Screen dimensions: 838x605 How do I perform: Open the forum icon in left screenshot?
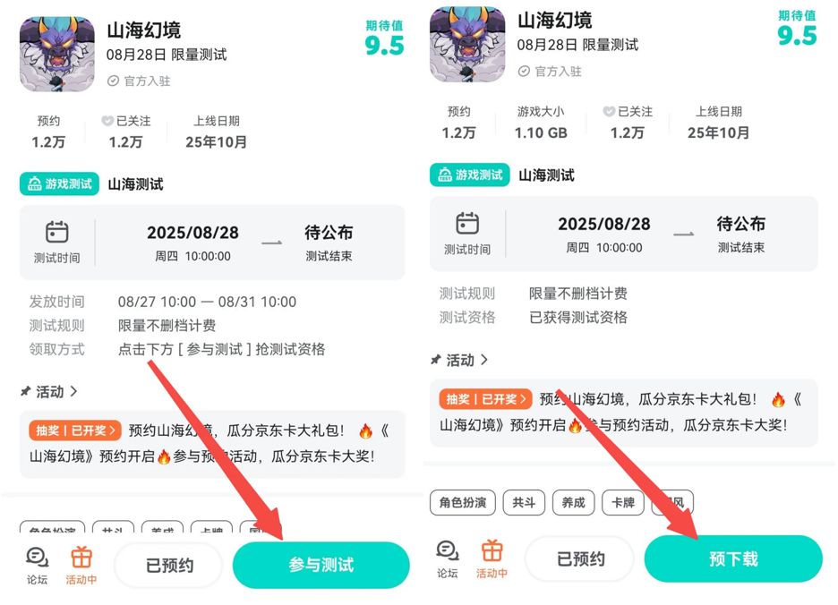pyautogui.click(x=37, y=565)
